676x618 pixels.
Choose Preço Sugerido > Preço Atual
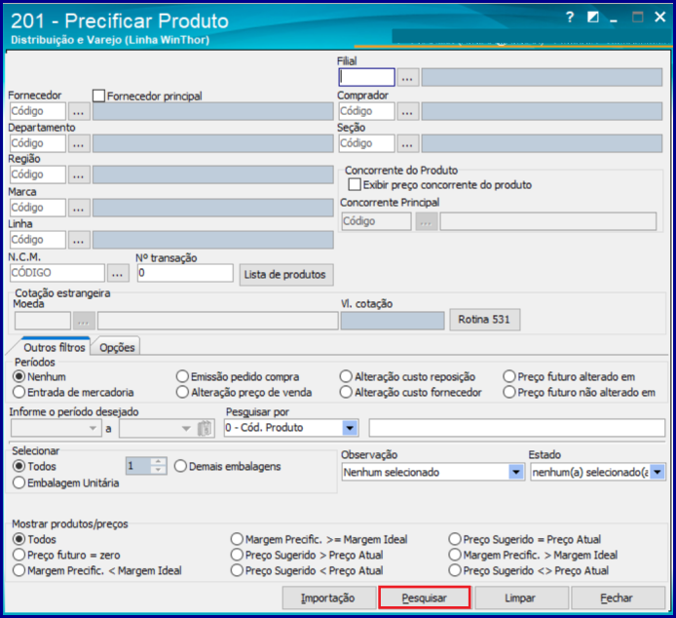pyautogui.click(x=237, y=555)
